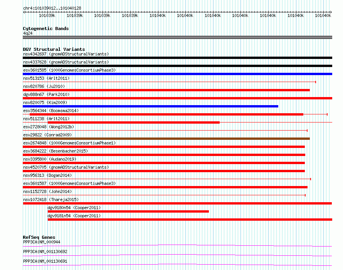The width and height of the screenshot is (343, 270).
Task: Click the 4q24 band label
Action: coord(28,34)
